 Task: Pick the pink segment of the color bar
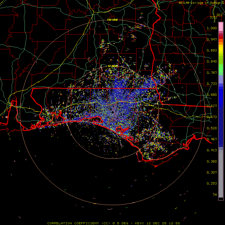[x=221, y=27]
